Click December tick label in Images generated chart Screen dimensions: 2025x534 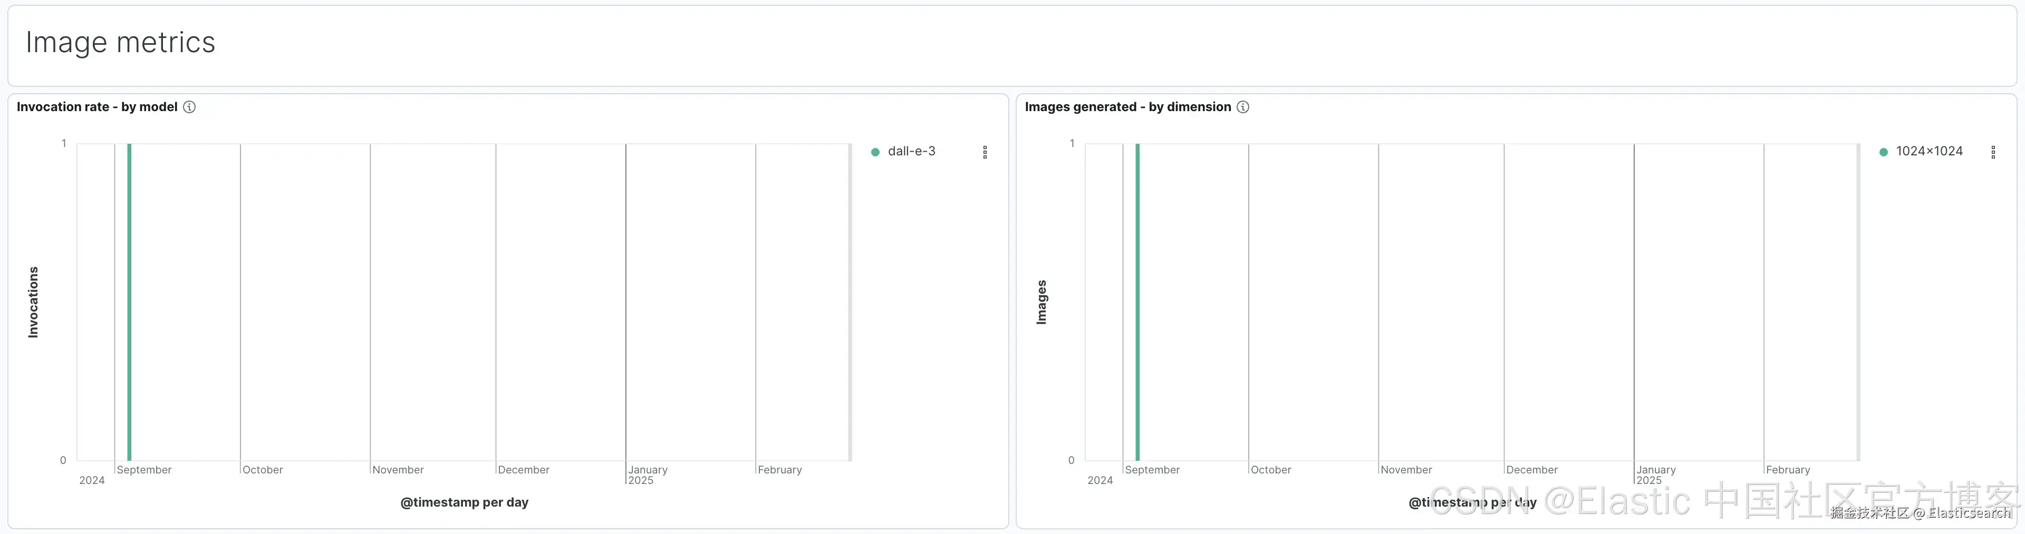point(1531,470)
